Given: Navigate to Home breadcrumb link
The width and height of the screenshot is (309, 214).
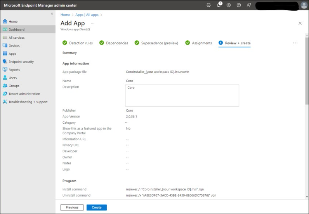Looking at the screenshot, I should pos(65,15).
